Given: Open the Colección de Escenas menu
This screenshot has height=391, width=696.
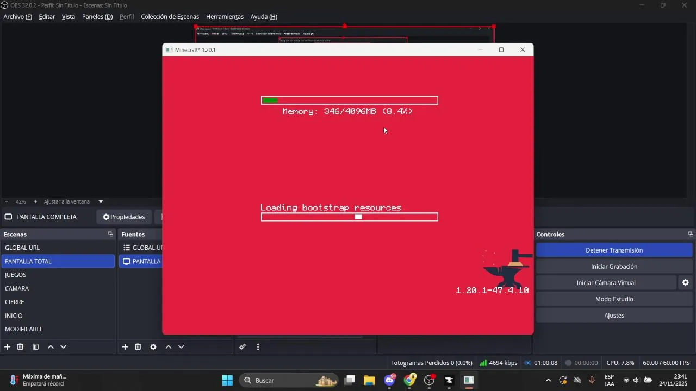Looking at the screenshot, I should (170, 17).
